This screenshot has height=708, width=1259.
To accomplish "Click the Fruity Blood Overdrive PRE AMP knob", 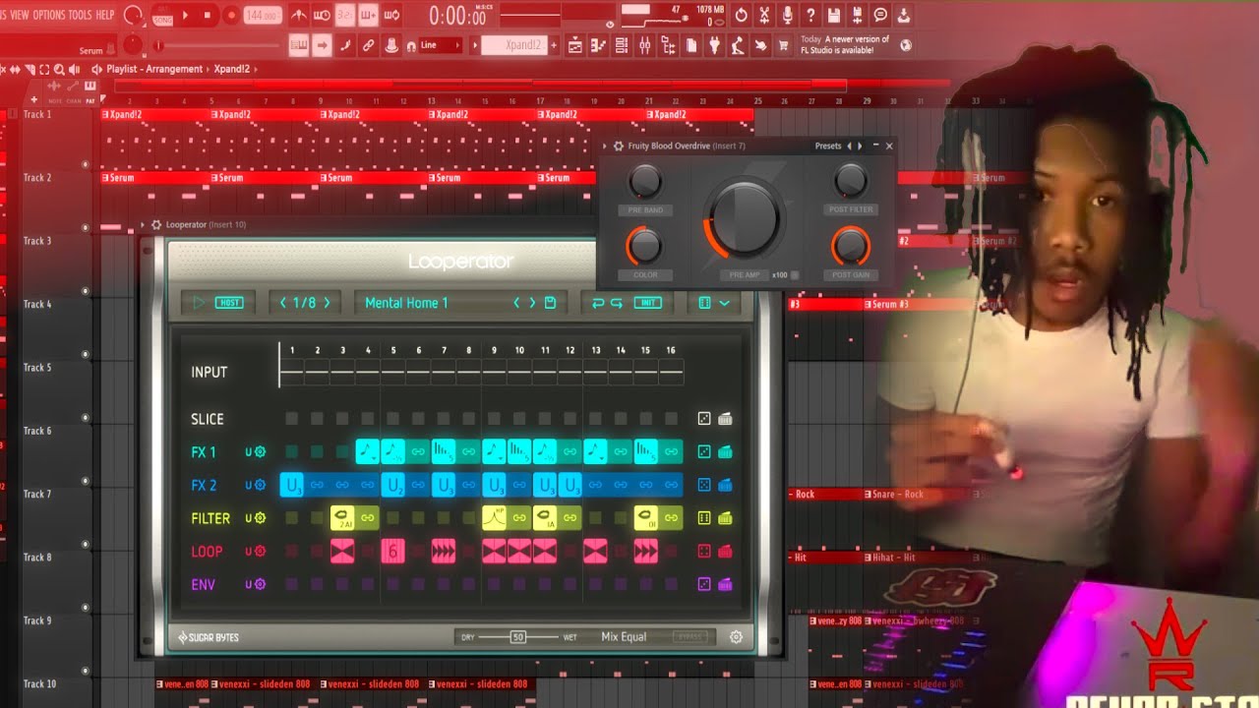I will 744,218.
